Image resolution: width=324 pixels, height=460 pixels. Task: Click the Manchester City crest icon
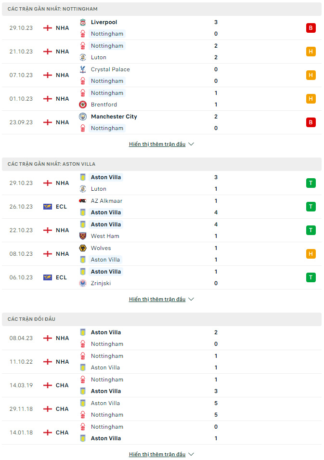[x=83, y=117]
